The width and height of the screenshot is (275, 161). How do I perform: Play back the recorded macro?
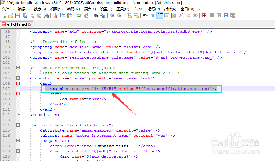(x=218, y=16)
